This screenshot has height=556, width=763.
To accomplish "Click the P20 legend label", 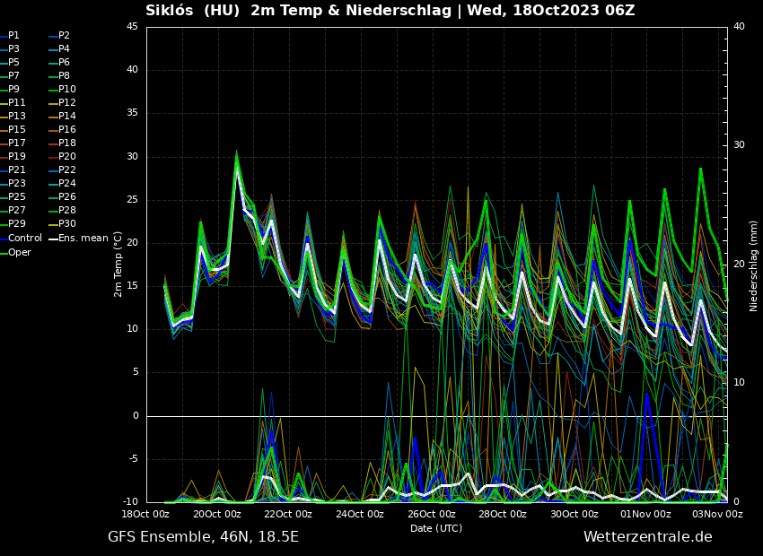I will tap(66, 157).
